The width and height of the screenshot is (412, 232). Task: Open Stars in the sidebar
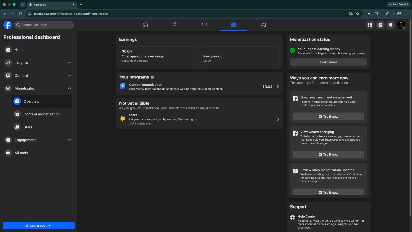coord(42,127)
